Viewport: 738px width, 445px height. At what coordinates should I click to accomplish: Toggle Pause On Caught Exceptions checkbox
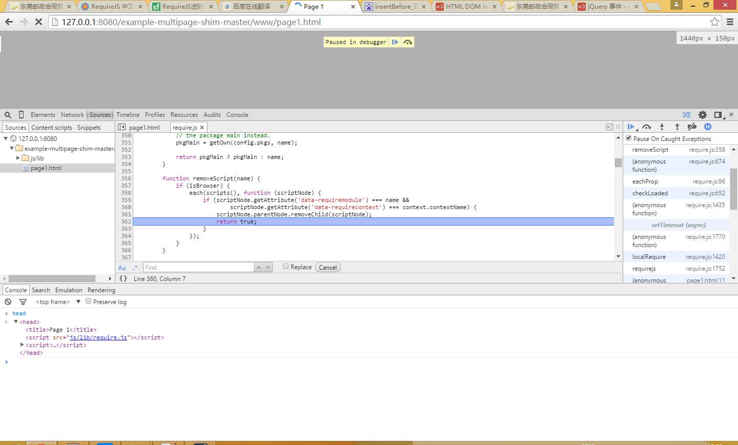(x=629, y=138)
